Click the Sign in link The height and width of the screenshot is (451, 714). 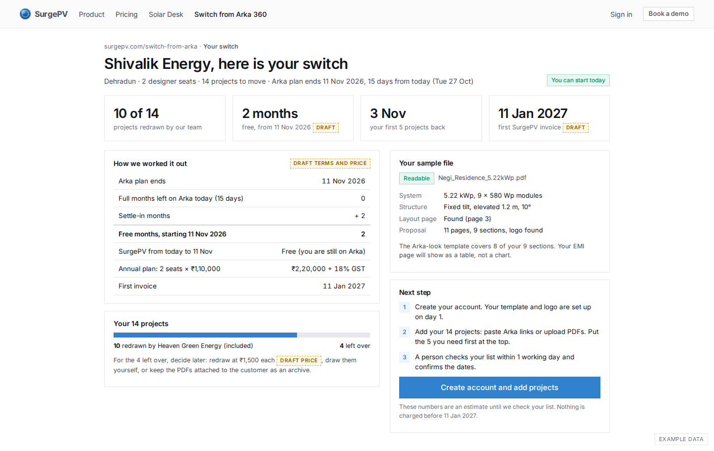coord(621,14)
